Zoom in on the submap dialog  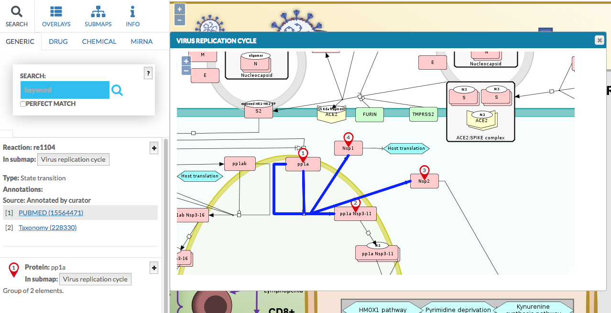[x=186, y=61]
